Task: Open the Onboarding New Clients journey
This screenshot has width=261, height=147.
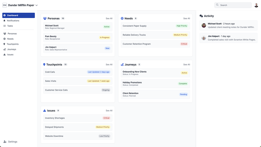Action: tap(155, 73)
